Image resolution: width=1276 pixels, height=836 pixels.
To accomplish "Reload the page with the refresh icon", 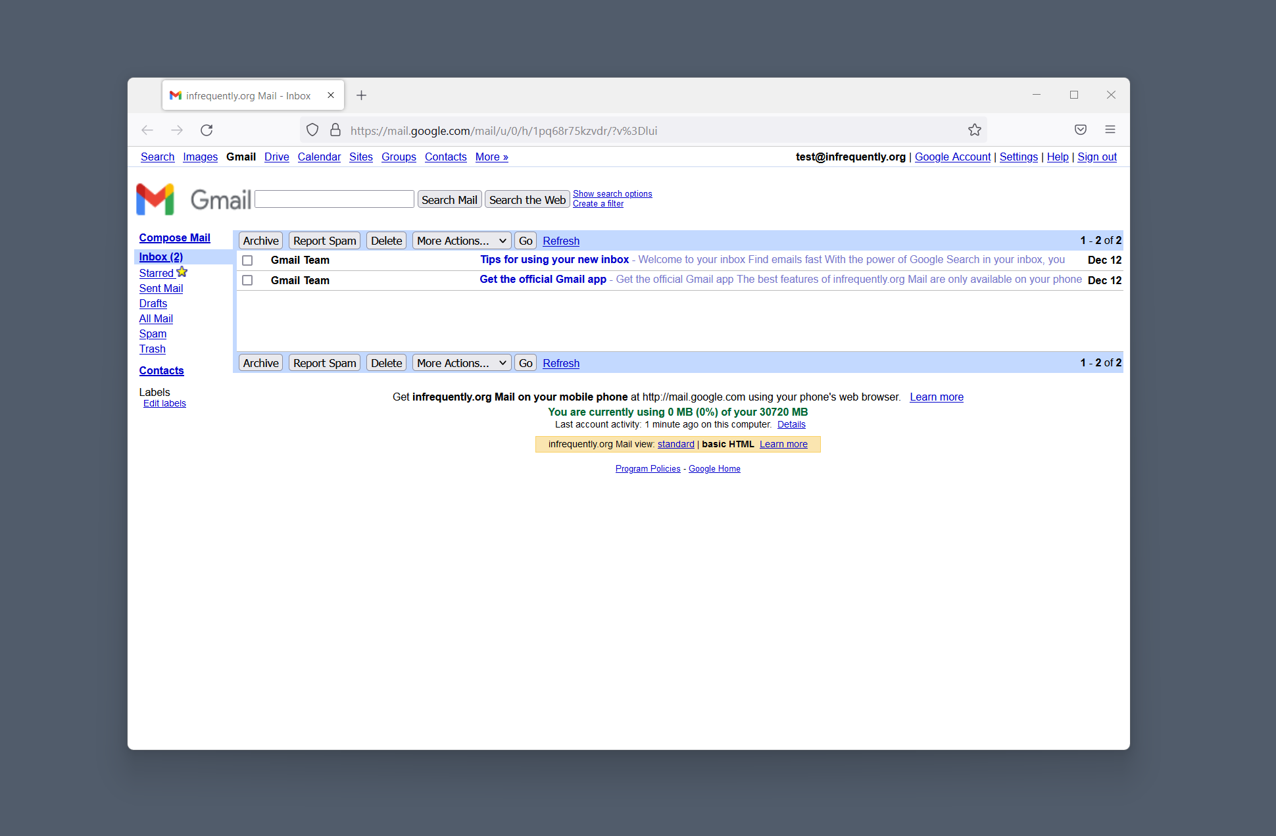I will pyautogui.click(x=207, y=130).
